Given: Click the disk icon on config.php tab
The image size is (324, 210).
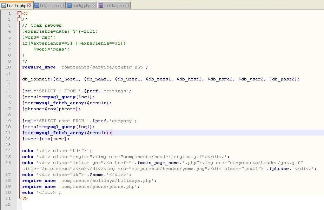Looking at the screenshot, I should point(69,6).
